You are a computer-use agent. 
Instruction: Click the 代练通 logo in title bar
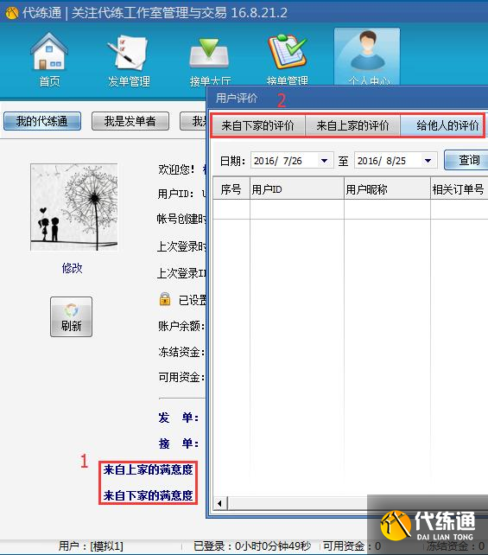click(x=12, y=13)
